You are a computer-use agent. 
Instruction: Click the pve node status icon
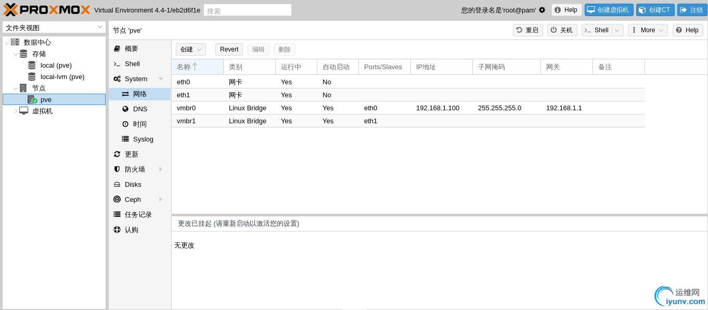coord(32,99)
